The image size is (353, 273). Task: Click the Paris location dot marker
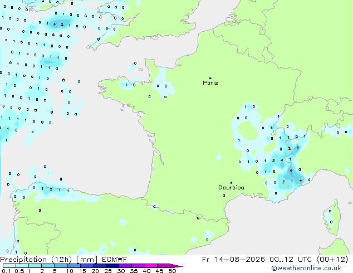pos(210,78)
